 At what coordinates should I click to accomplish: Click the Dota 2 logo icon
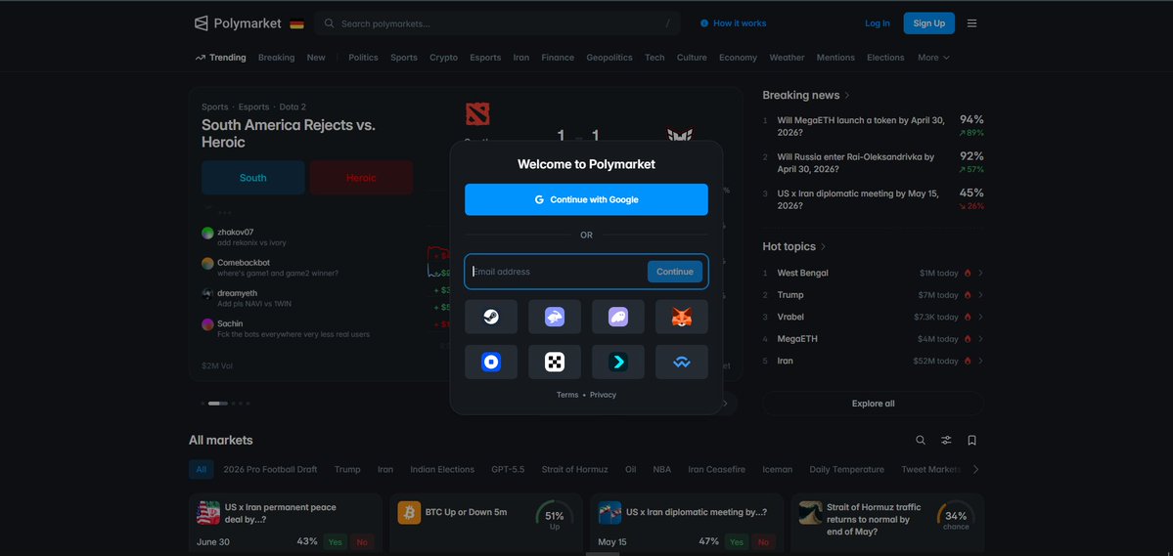coord(477,113)
